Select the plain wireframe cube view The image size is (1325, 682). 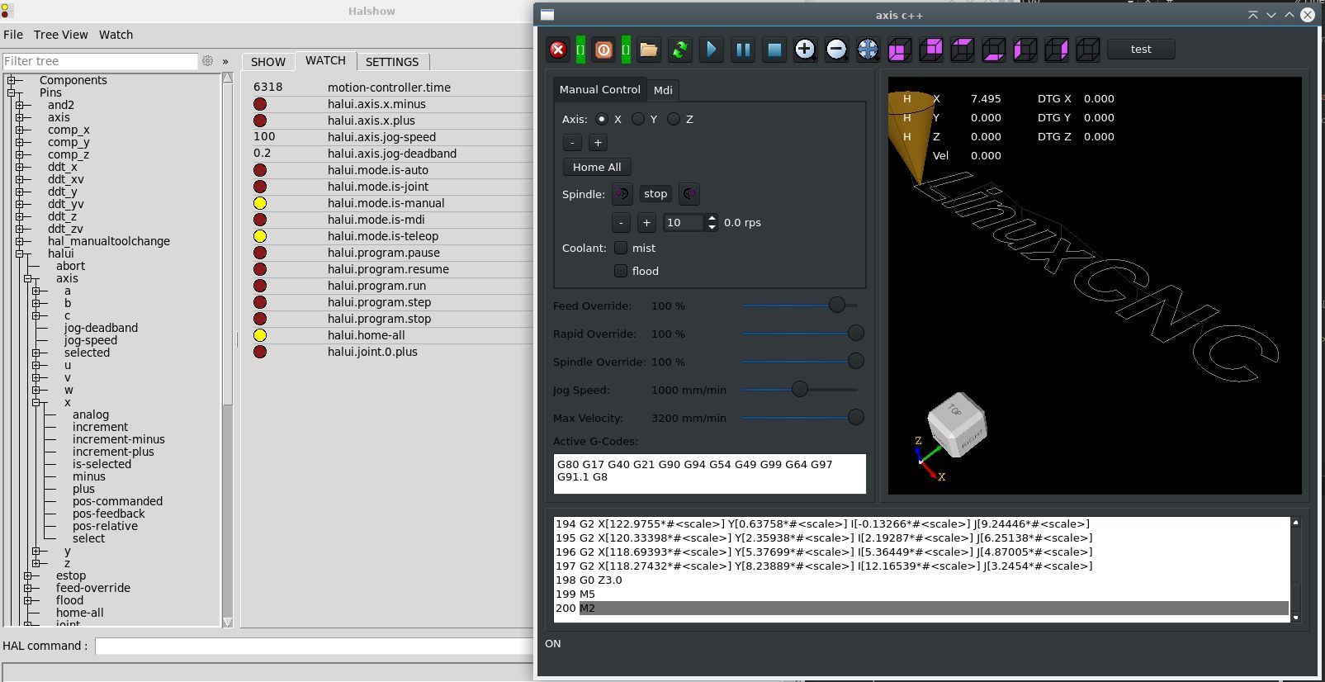1088,50
